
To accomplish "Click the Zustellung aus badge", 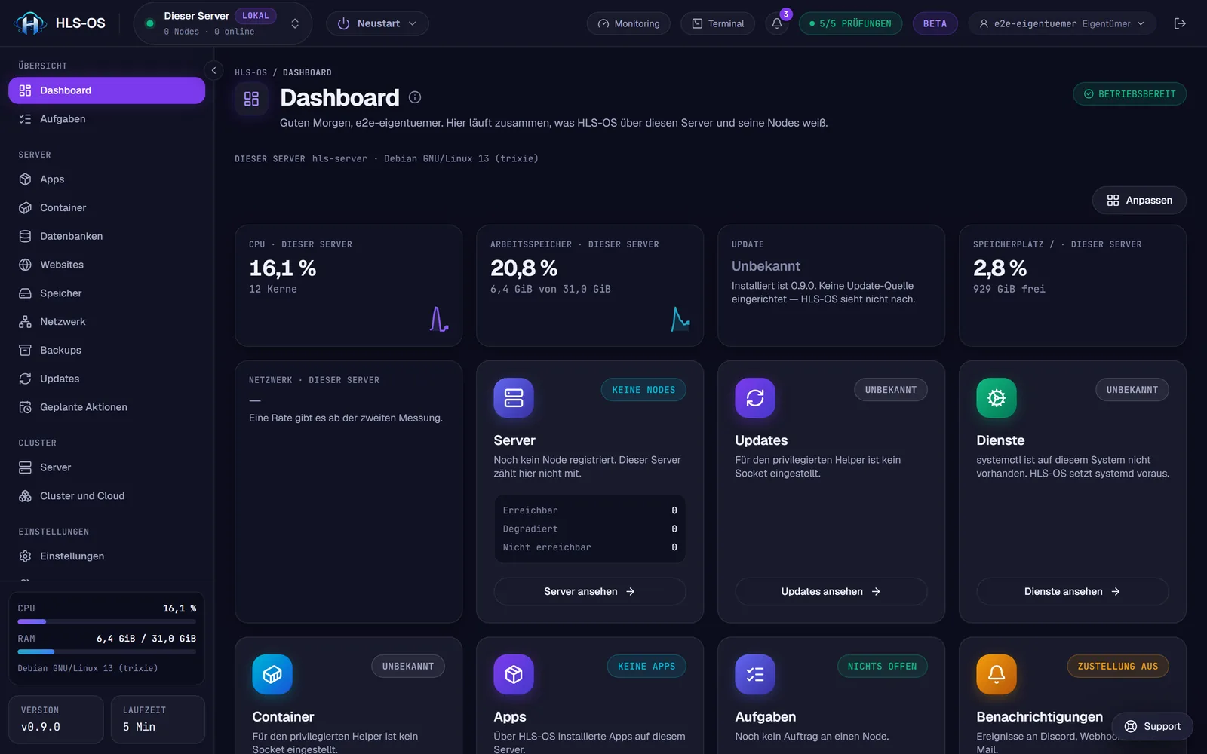I will click(x=1117, y=667).
